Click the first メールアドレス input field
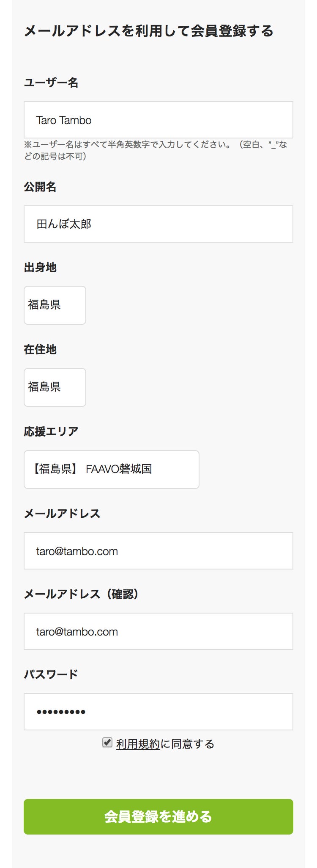This screenshot has width=317, height=868. (x=158, y=551)
